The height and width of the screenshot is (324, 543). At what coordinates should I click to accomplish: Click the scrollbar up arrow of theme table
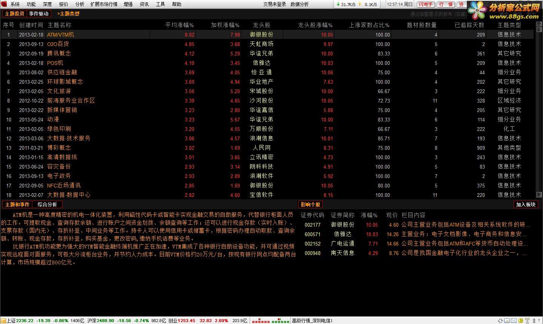pyautogui.click(x=539, y=24)
